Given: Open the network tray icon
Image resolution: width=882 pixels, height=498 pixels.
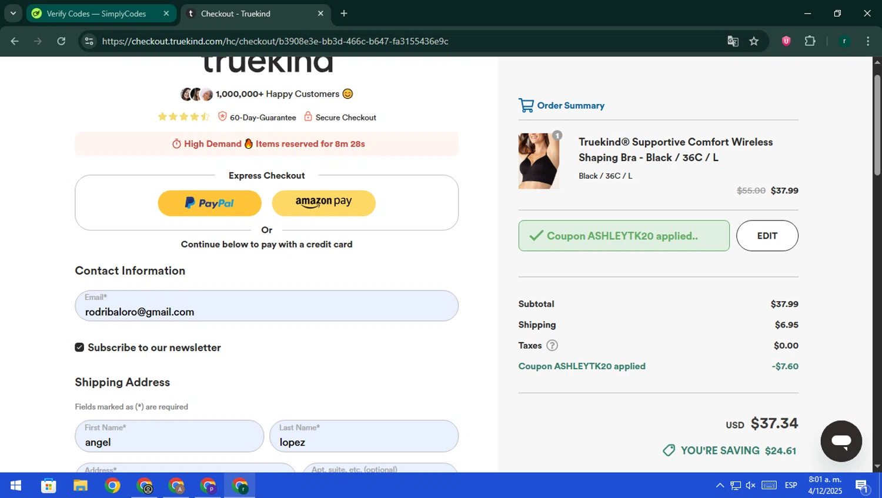Looking at the screenshot, I should [x=736, y=486].
